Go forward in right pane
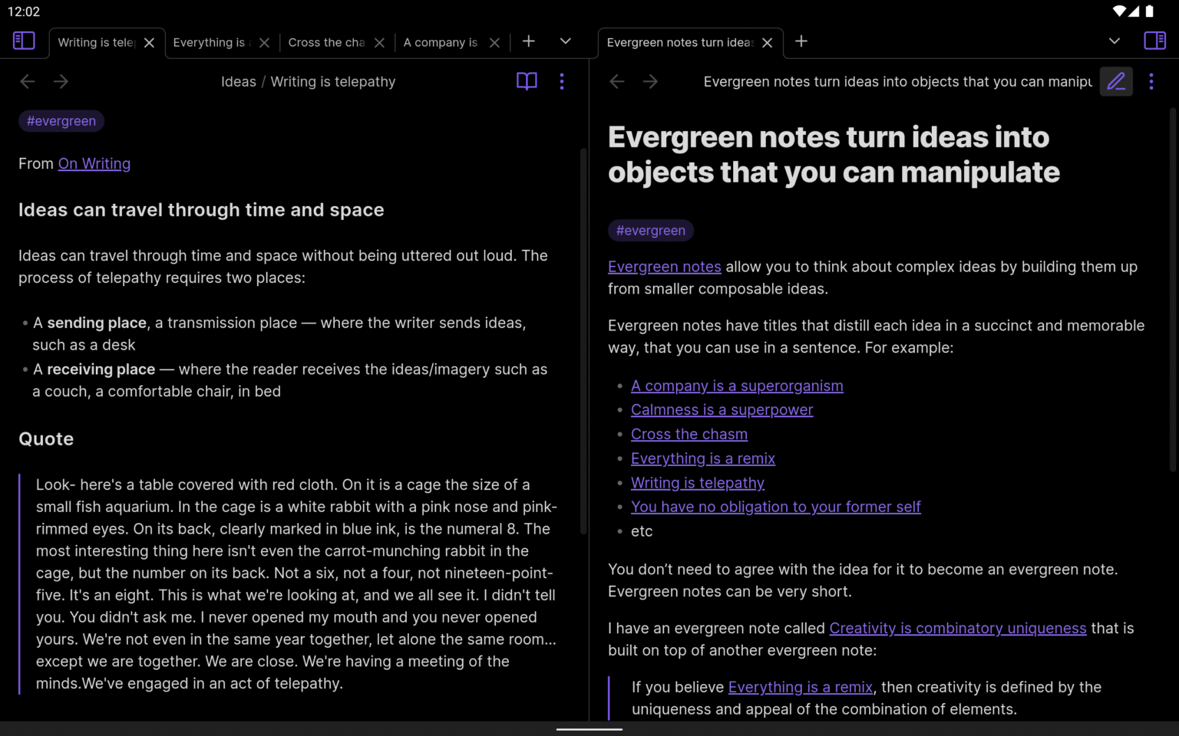 (x=651, y=81)
